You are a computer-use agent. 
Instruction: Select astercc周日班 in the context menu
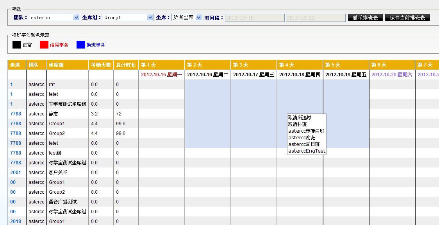[304, 144]
